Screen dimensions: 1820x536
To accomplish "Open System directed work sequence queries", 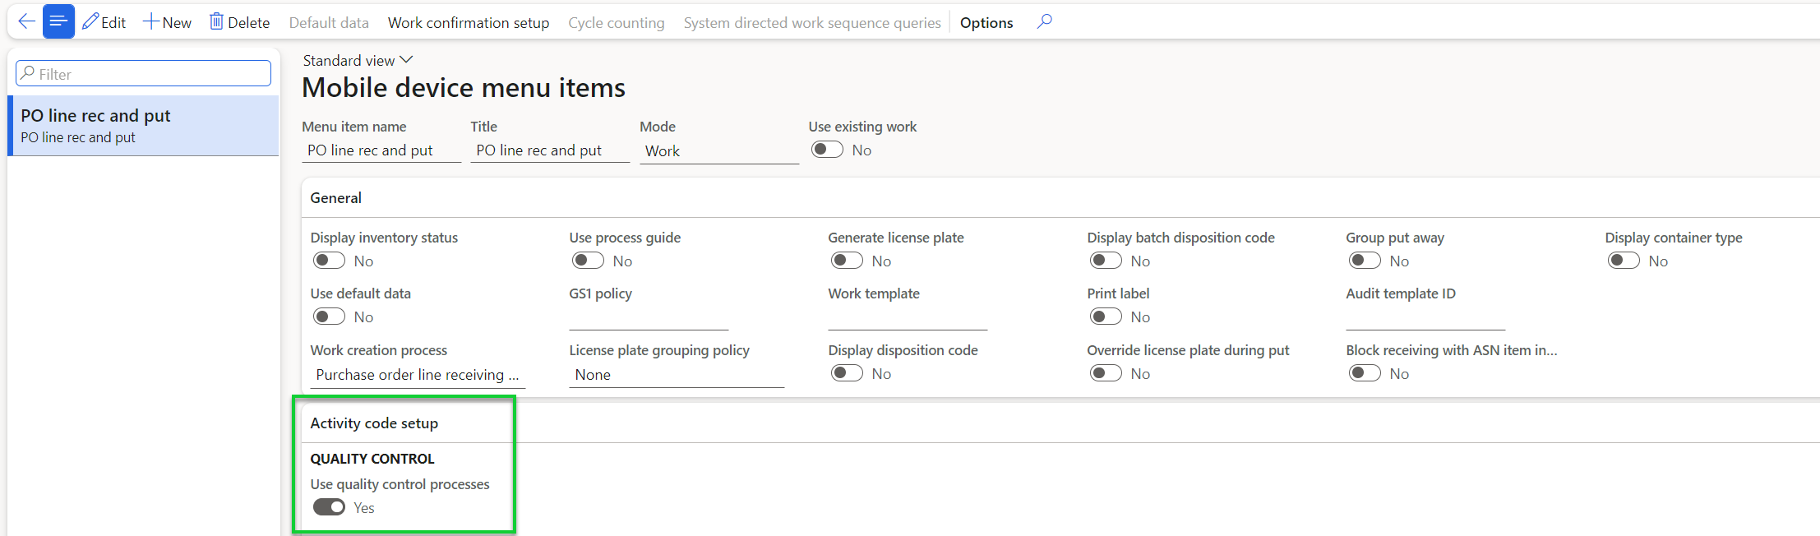I will tap(812, 22).
